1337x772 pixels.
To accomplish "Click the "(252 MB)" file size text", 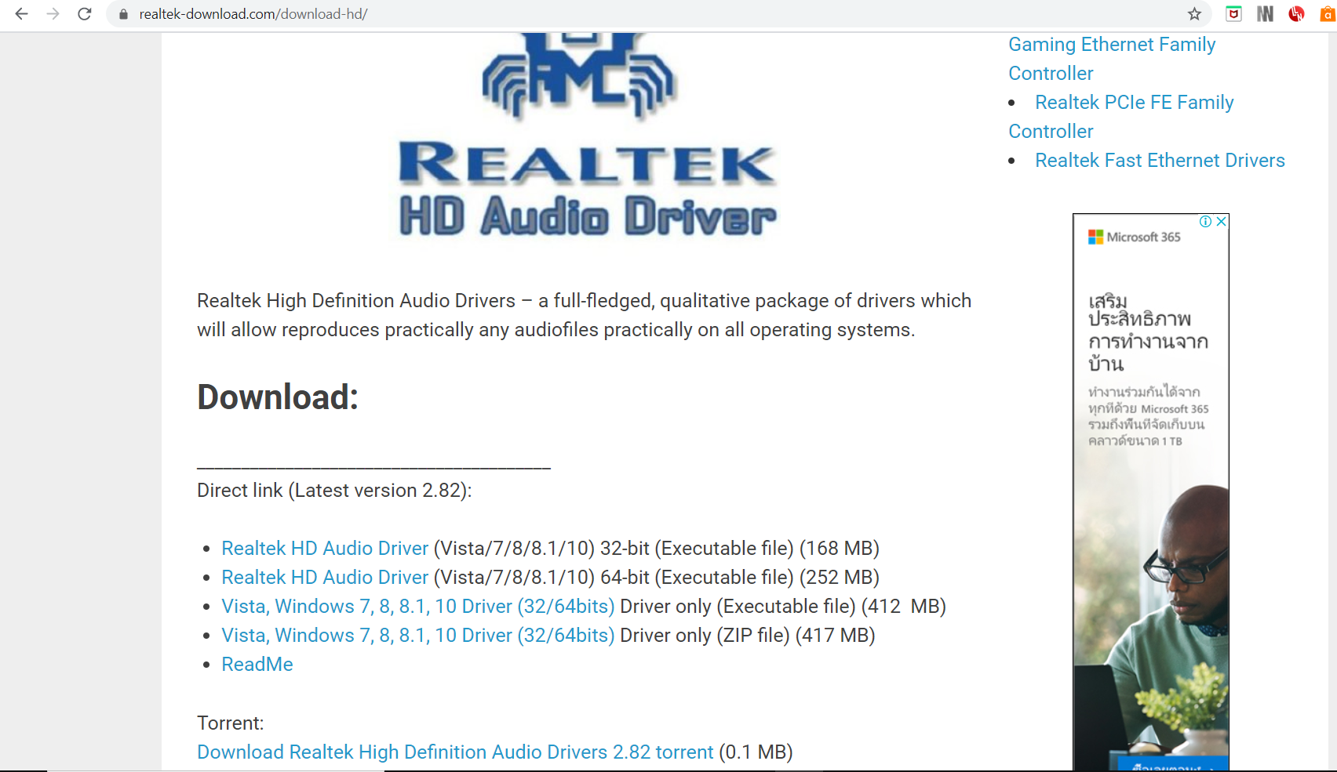I will click(839, 577).
